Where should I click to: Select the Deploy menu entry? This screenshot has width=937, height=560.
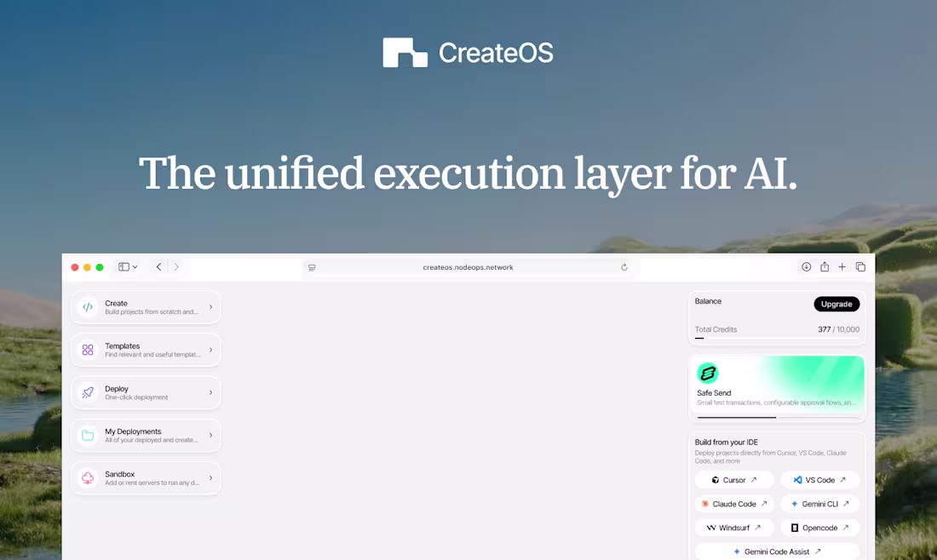146,393
